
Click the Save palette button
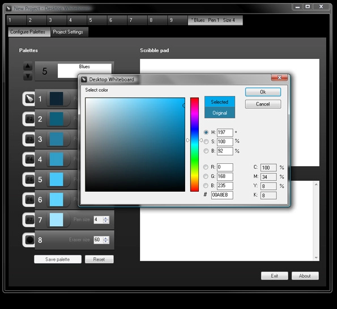(58, 259)
